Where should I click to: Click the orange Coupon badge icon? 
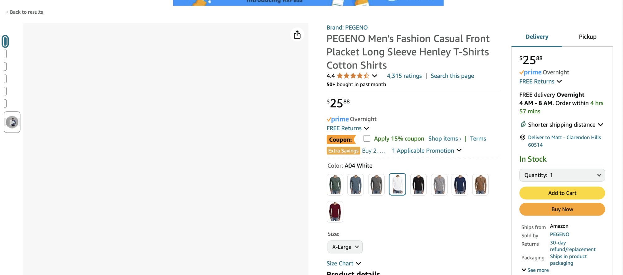[x=342, y=139]
